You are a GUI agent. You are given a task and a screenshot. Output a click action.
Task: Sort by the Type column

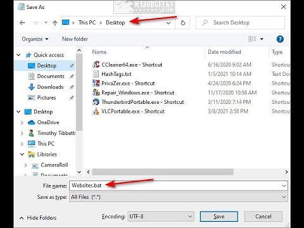(x=277, y=52)
